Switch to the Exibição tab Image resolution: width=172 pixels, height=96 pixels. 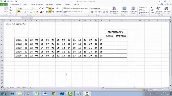[x=76, y=4]
